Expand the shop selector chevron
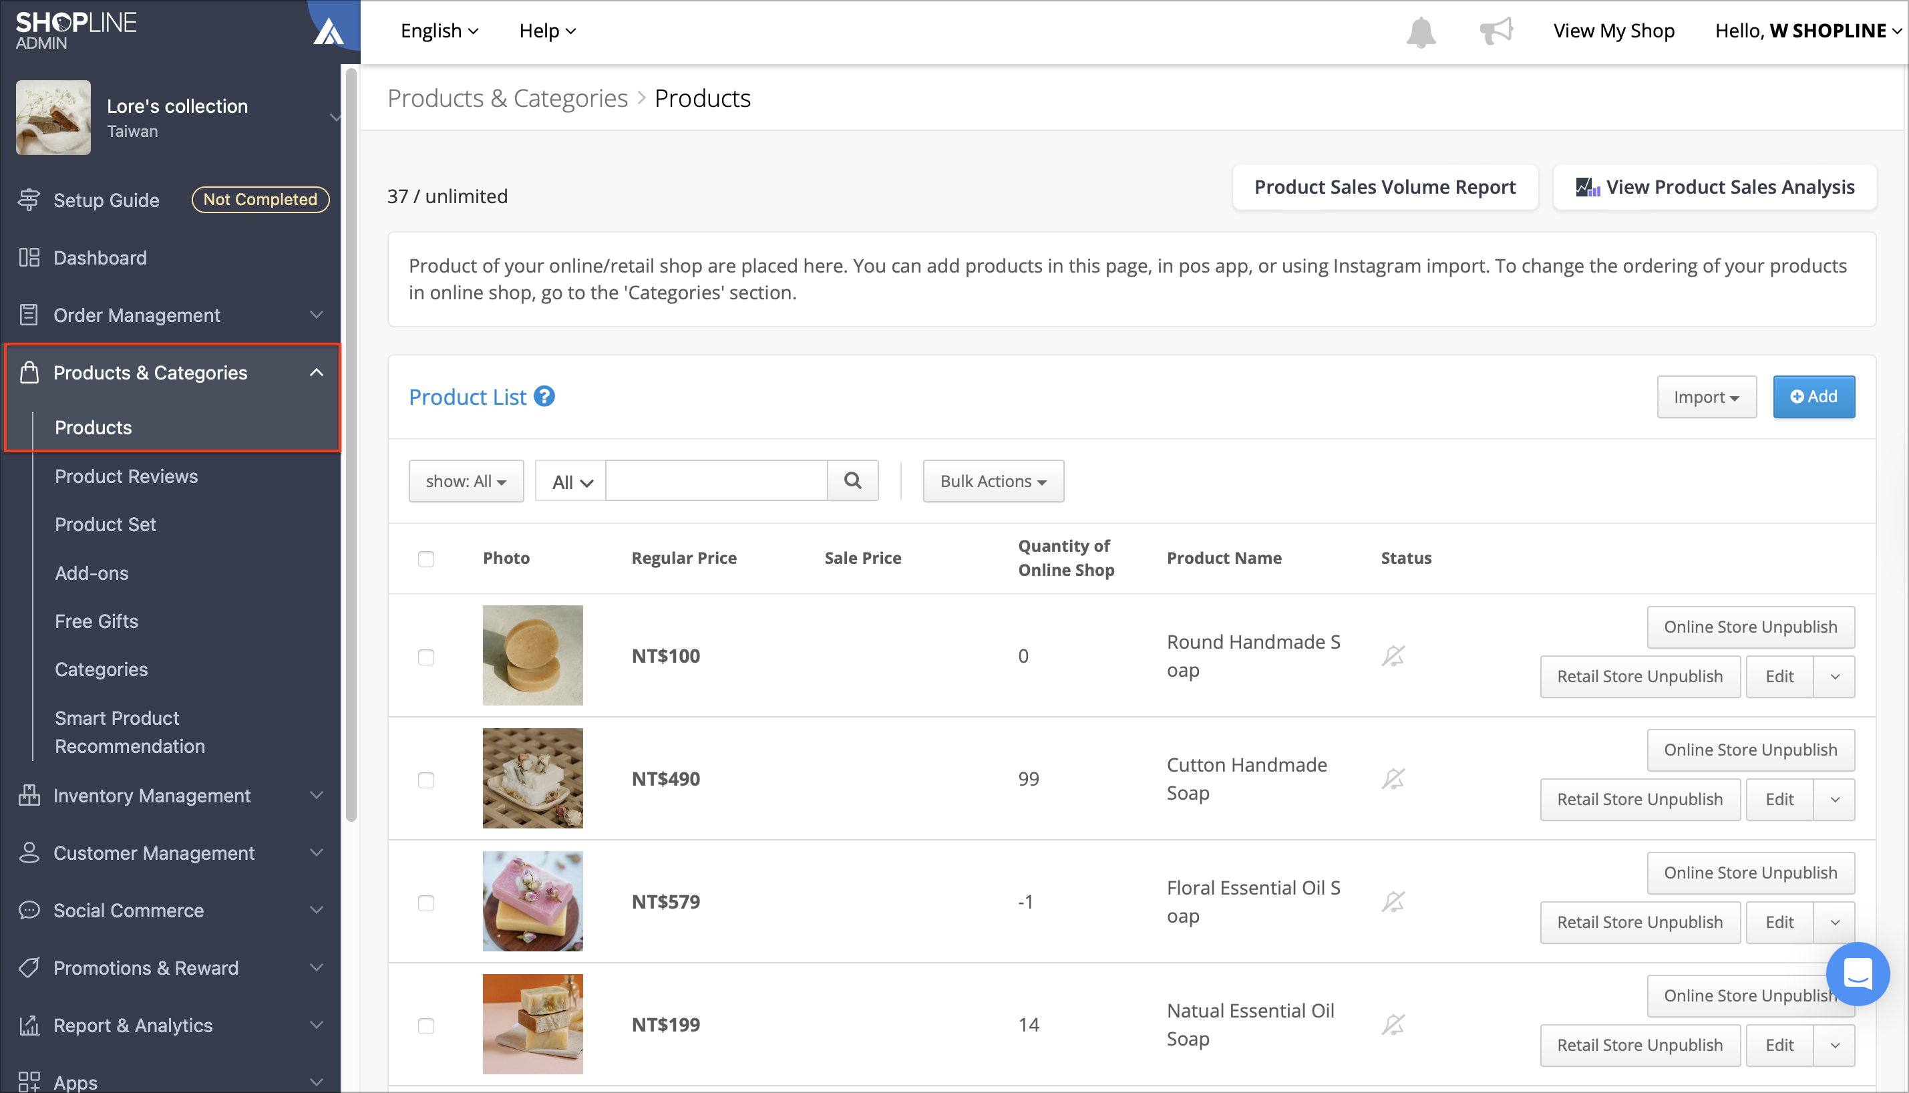The height and width of the screenshot is (1093, 1909). [334, 117]
